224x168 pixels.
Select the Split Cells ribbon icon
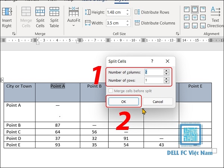(40, 12)
